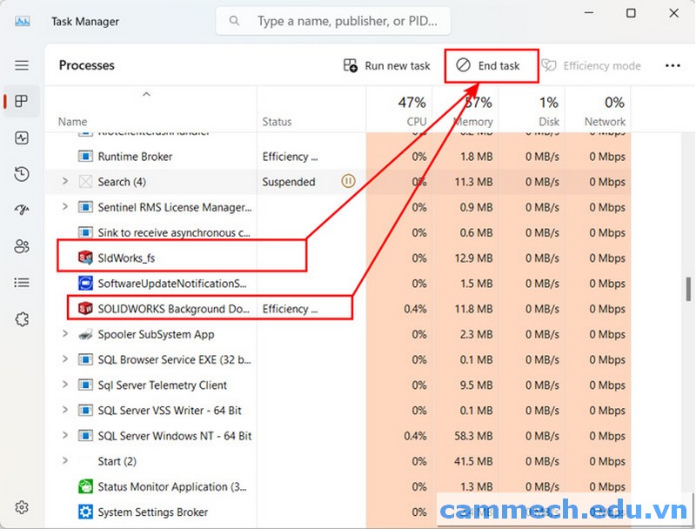Click the Run new task button
The image size is (696, 529).
388,65
